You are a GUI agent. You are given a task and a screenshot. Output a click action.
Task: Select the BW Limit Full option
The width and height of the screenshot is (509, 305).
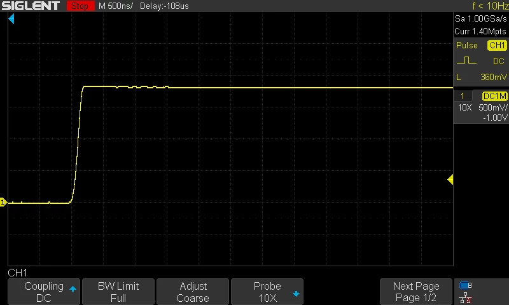pos(118,292)
